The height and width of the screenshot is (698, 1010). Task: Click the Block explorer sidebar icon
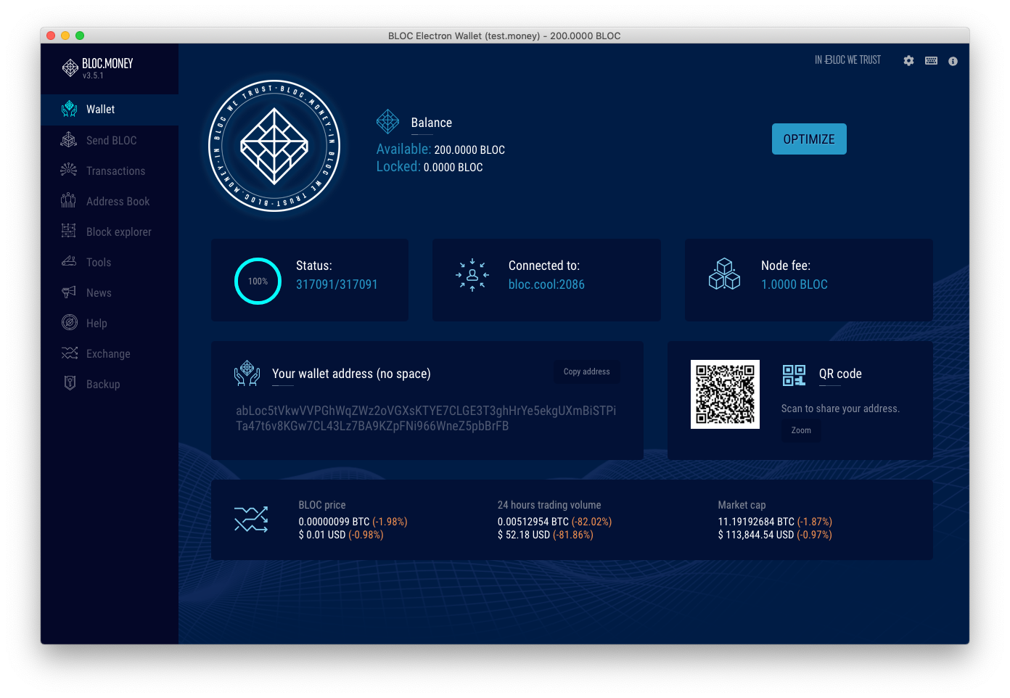[x=69, y=231]
